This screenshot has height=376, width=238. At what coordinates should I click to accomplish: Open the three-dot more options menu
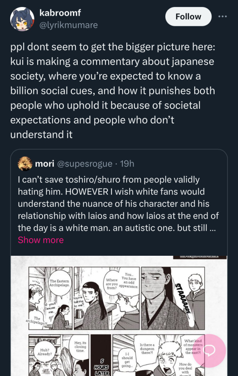[x=222, y=16]
